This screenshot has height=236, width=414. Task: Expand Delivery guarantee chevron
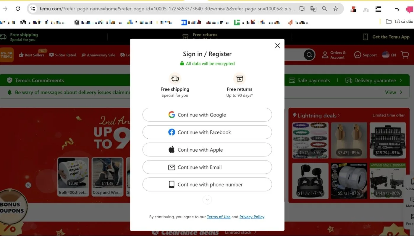pos(401,80)
